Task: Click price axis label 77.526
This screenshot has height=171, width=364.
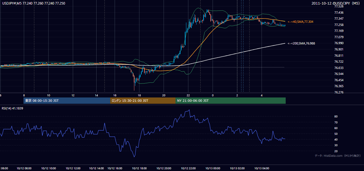Action: point(339,7)
